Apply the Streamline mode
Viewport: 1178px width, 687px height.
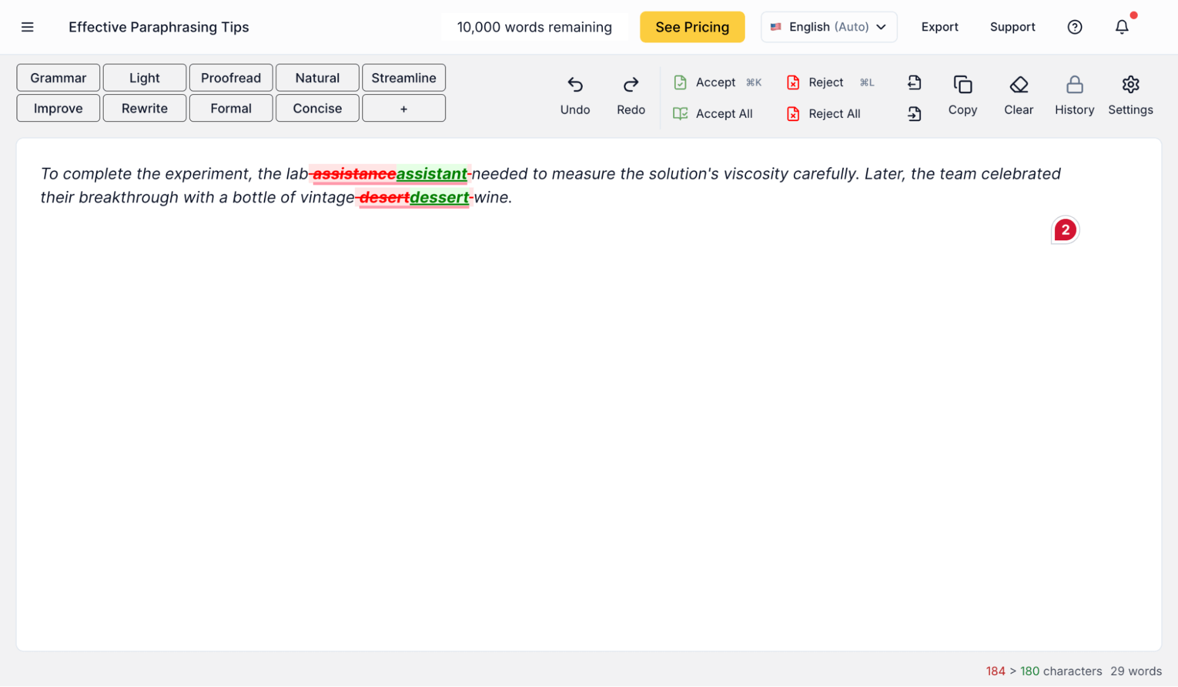404,78
